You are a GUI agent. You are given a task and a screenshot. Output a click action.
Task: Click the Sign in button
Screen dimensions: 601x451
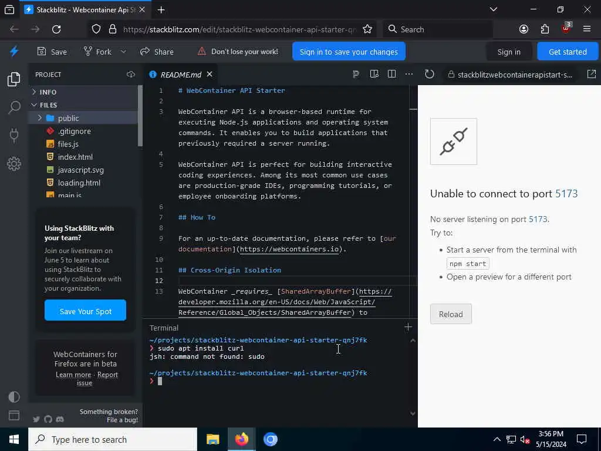pyautogui.click(x=509, y=52)
